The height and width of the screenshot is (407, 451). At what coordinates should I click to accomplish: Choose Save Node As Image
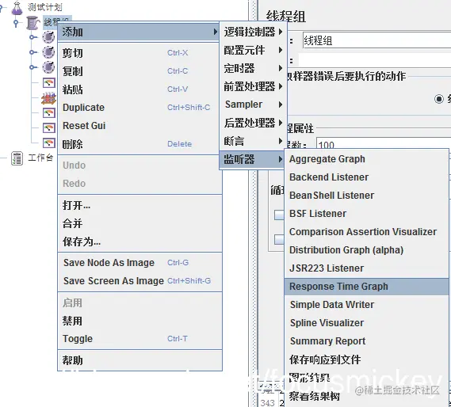[x=140, y=263]
